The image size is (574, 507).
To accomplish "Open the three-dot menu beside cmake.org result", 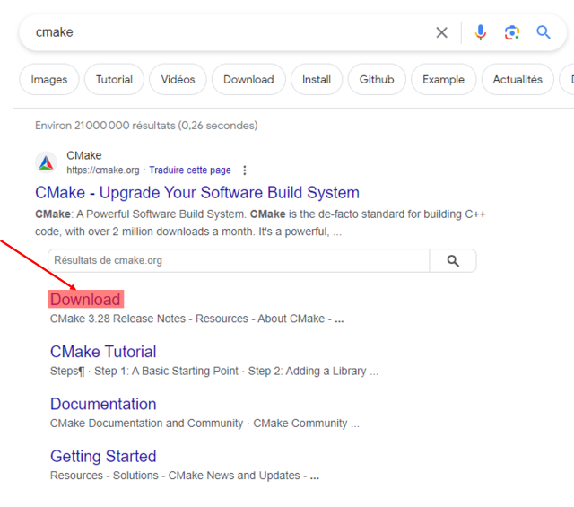I will (x=245, y=170).
